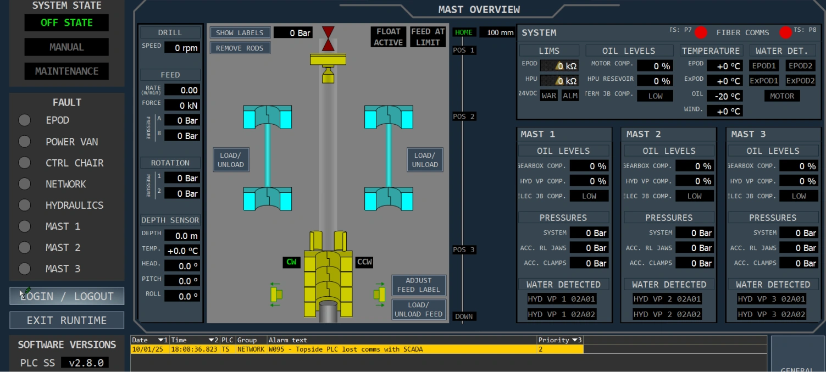Switch system to MANUAL mode
This screenshot has height=372, width=826.
pyautogui.click(x=66, y=47)
